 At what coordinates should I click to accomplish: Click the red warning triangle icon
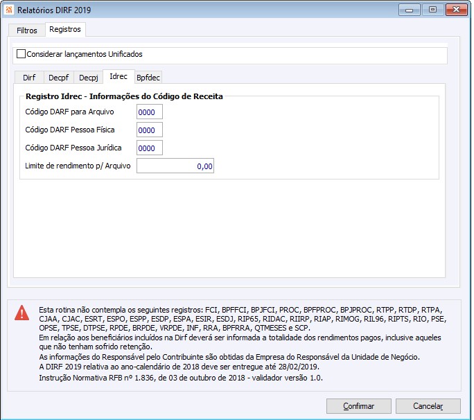21,313
